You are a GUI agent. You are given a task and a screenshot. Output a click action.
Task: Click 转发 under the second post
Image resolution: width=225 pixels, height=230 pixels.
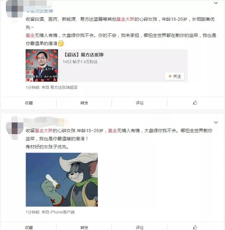click(x=84, y=227)
